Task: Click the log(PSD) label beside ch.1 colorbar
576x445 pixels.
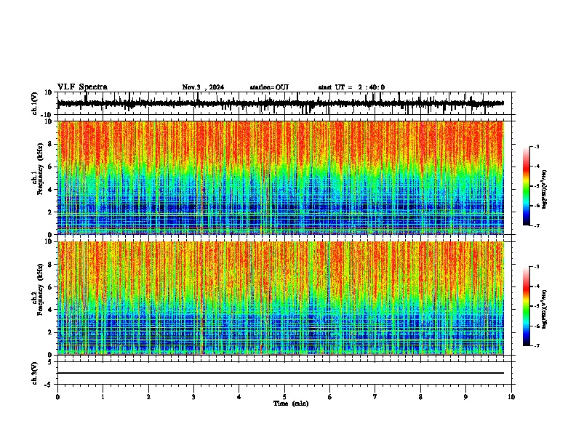Action: (x=545, y=189)
